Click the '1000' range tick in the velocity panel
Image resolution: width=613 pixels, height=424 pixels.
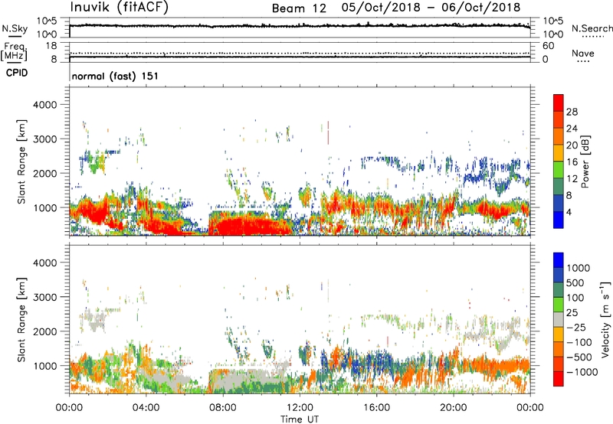click(44, 366)
